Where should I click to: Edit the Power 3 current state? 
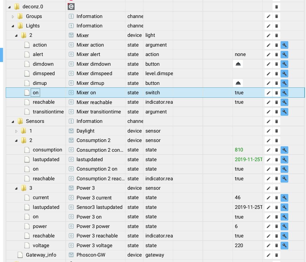[269, 198]
